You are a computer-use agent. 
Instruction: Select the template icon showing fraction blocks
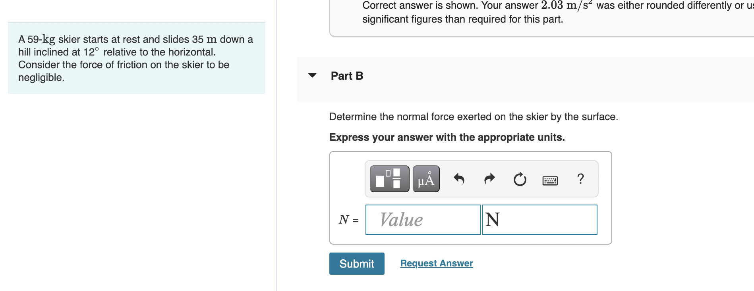[389, 179]
